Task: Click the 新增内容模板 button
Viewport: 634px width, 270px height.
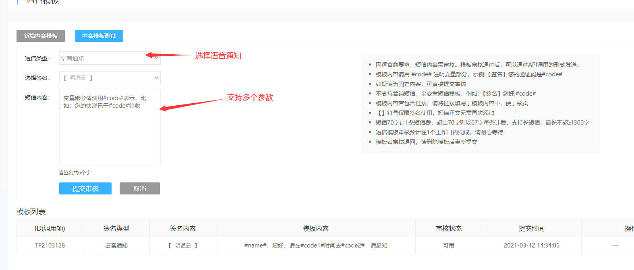Action: pos(41,36)
